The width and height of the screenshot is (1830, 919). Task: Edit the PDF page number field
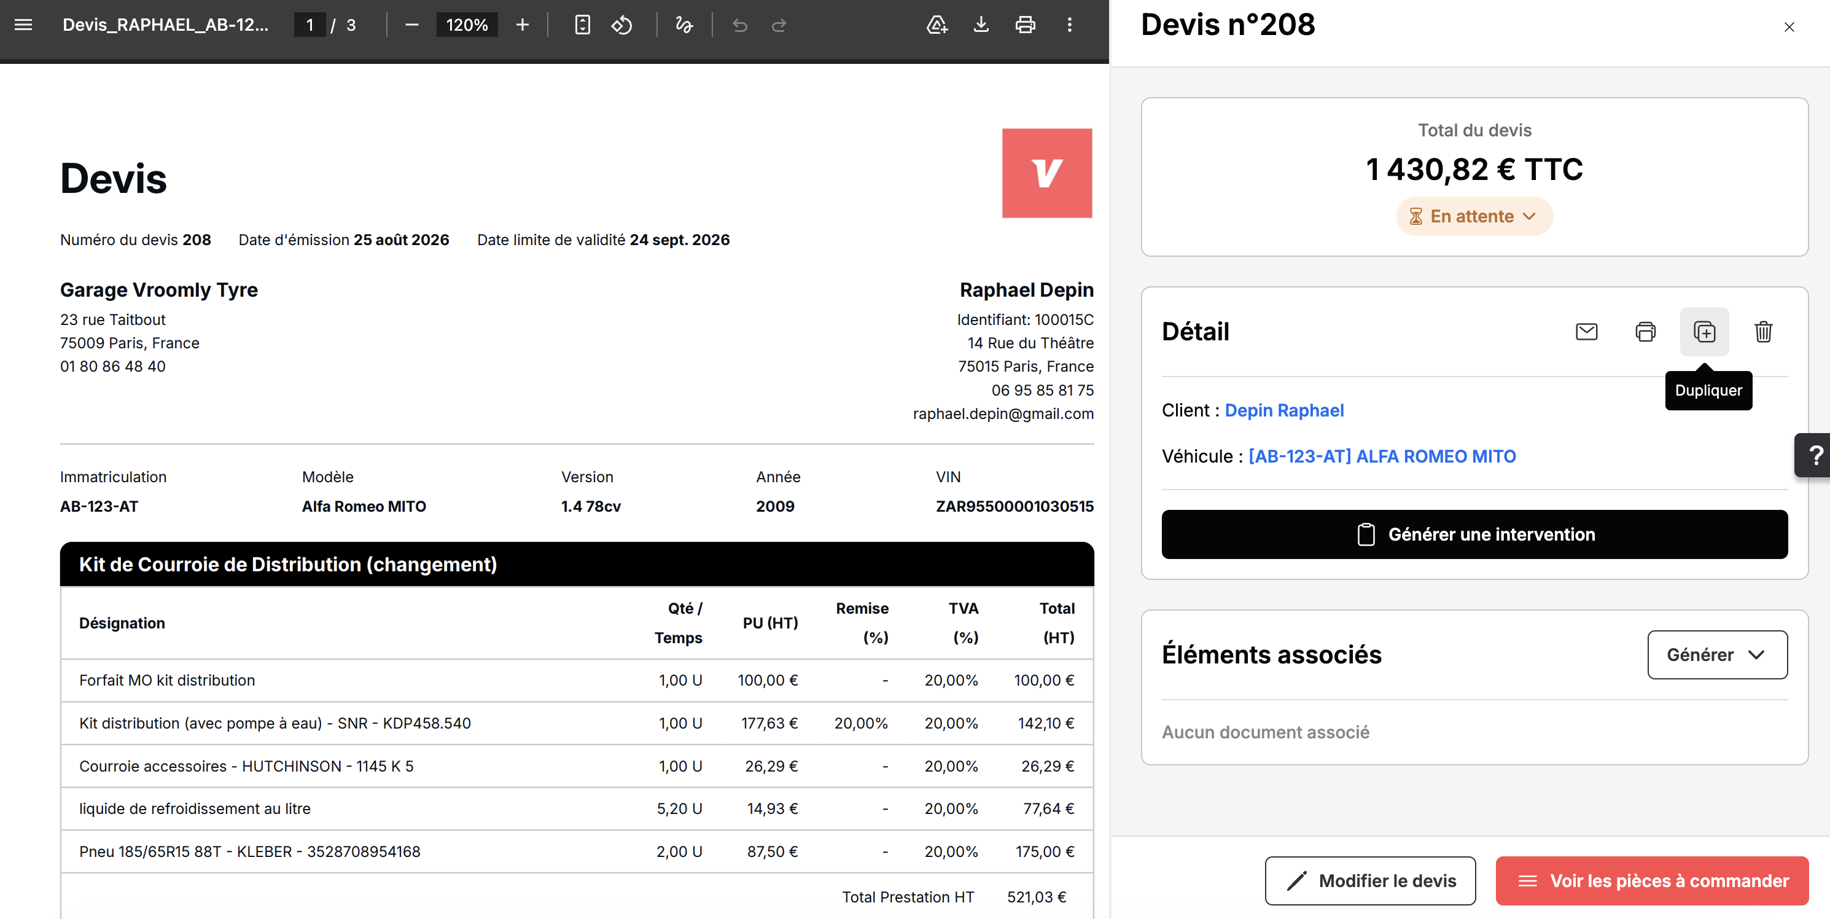point(310,25)
